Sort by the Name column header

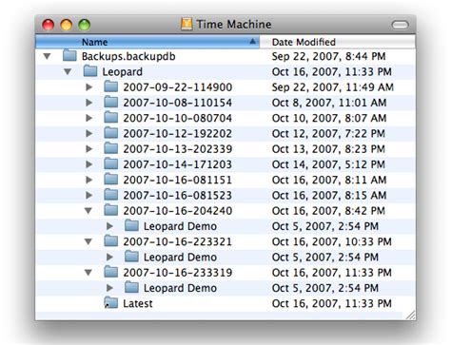click(147, 42)
